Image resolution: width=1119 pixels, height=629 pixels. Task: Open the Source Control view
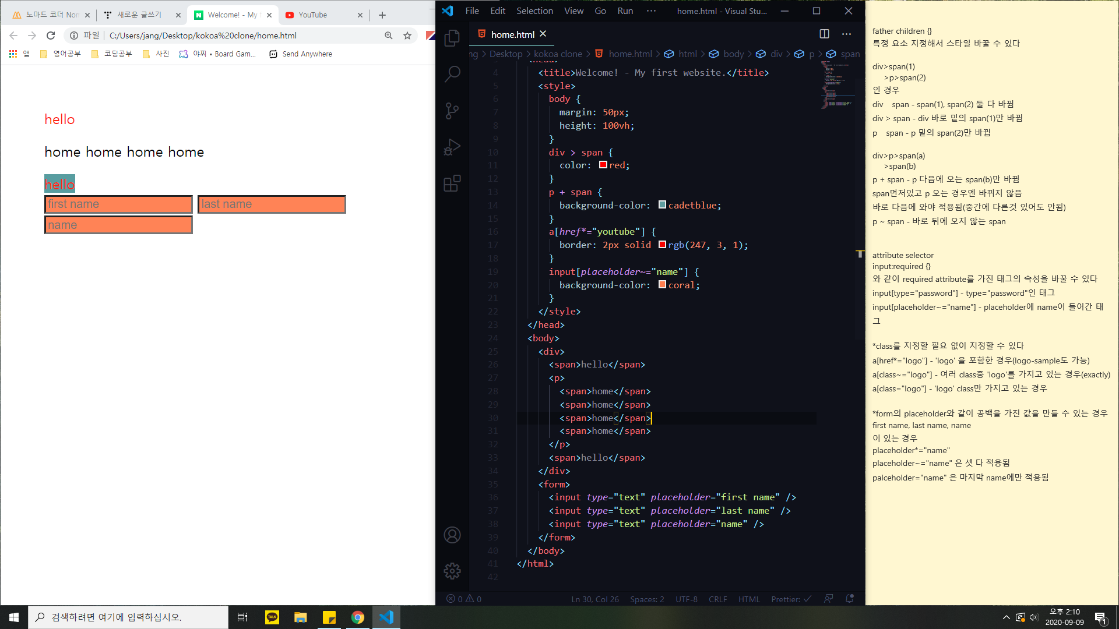click(452, 111)
